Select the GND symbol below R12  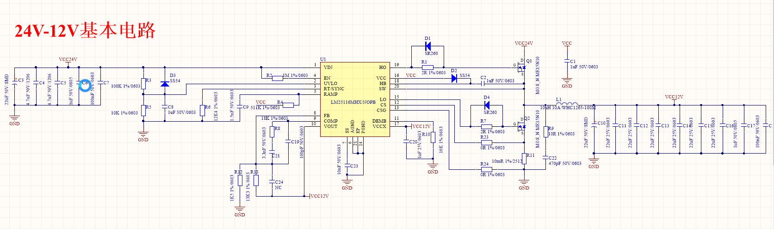click(240, 211)
